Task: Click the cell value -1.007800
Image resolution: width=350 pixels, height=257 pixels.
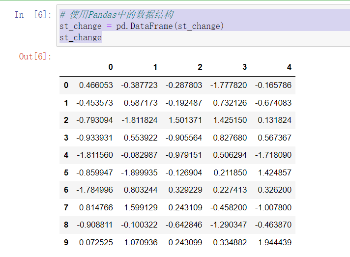Action: tap(273, 207)
